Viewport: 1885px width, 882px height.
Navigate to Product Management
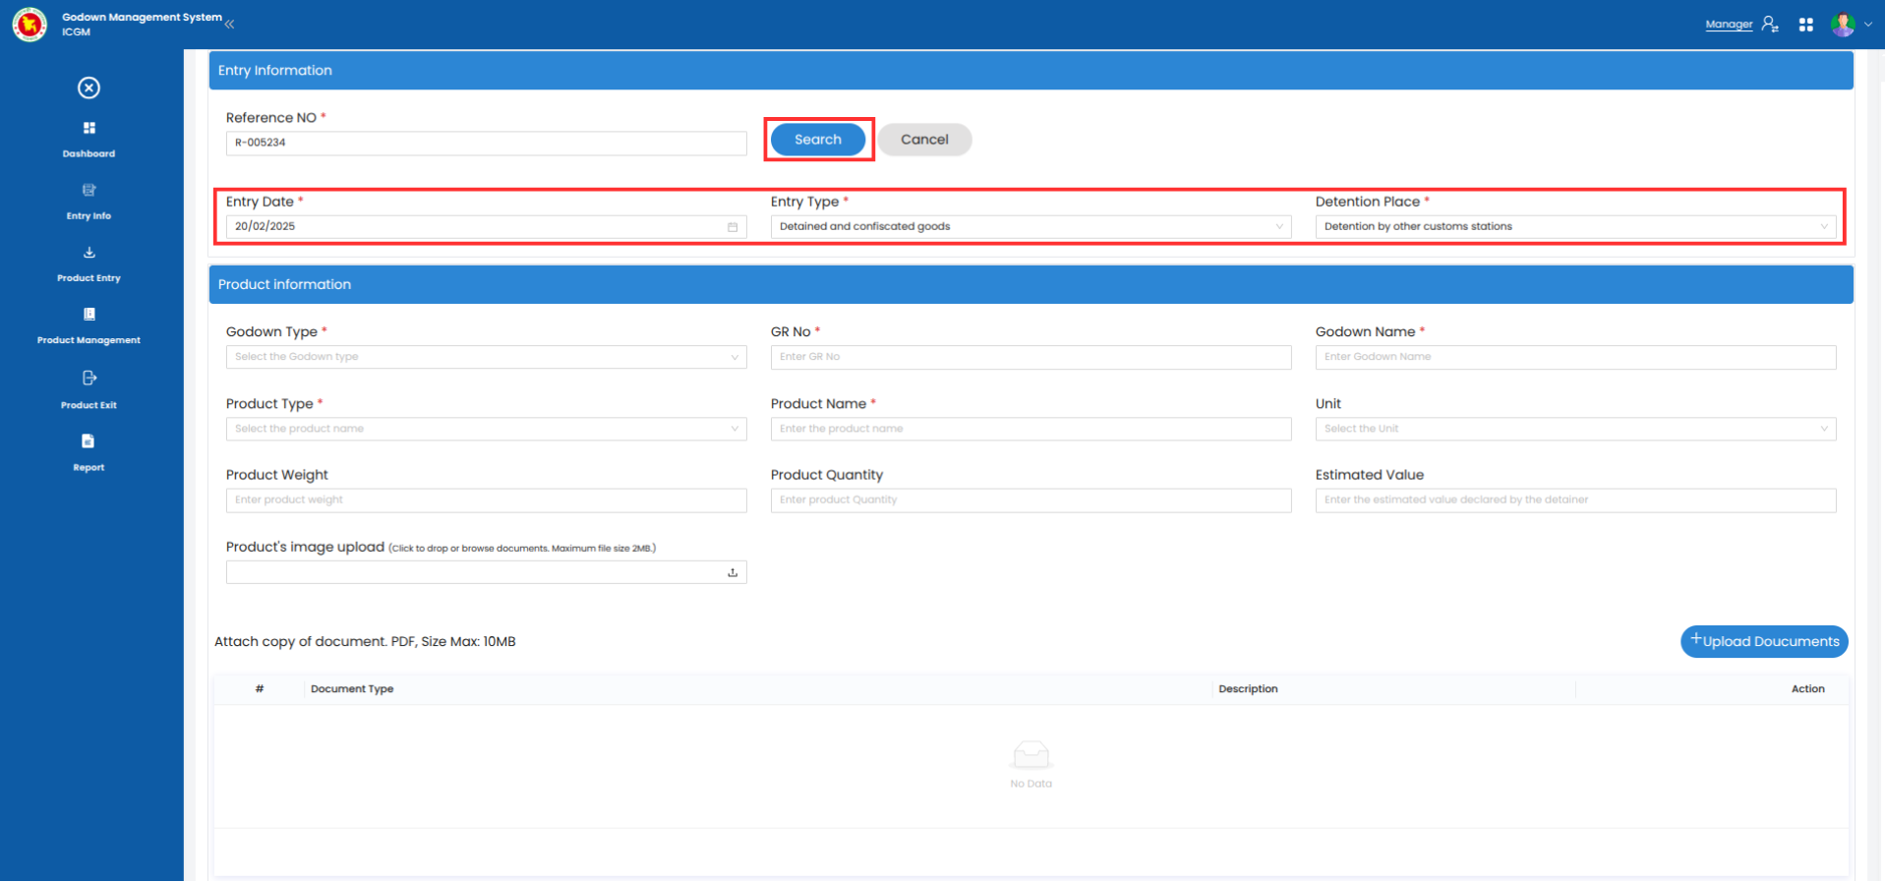88,325
